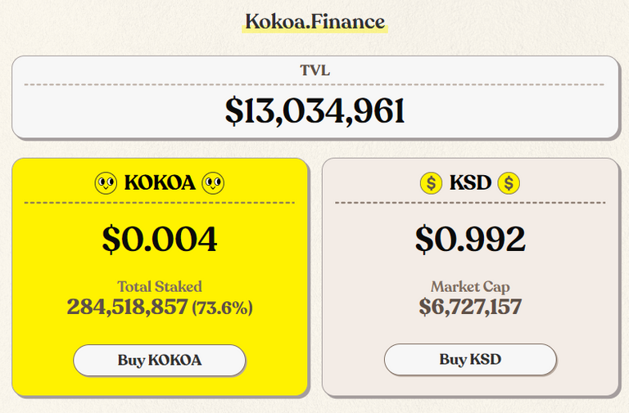Screen dimensions: 629x413
Task: Click the dollar coin icon right of KSD
Action: tap(509, 183)
